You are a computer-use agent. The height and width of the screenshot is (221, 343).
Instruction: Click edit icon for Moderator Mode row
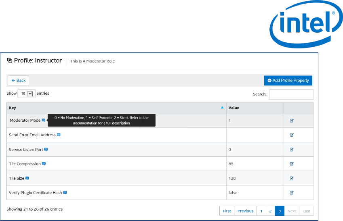(291, 121)
